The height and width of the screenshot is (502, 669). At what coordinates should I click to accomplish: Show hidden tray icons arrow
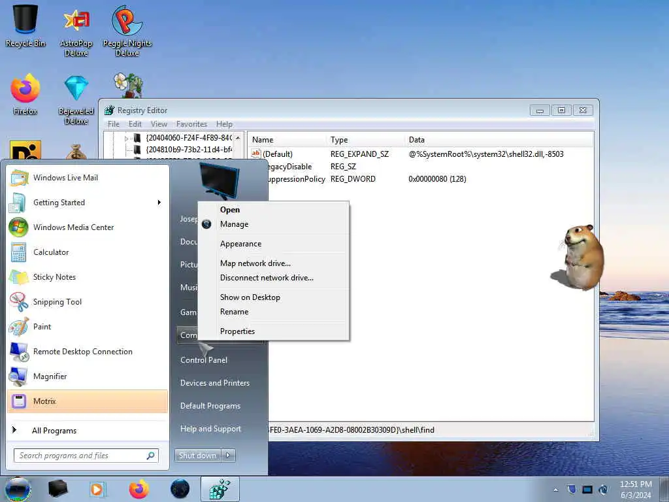(x=555, y=490)
